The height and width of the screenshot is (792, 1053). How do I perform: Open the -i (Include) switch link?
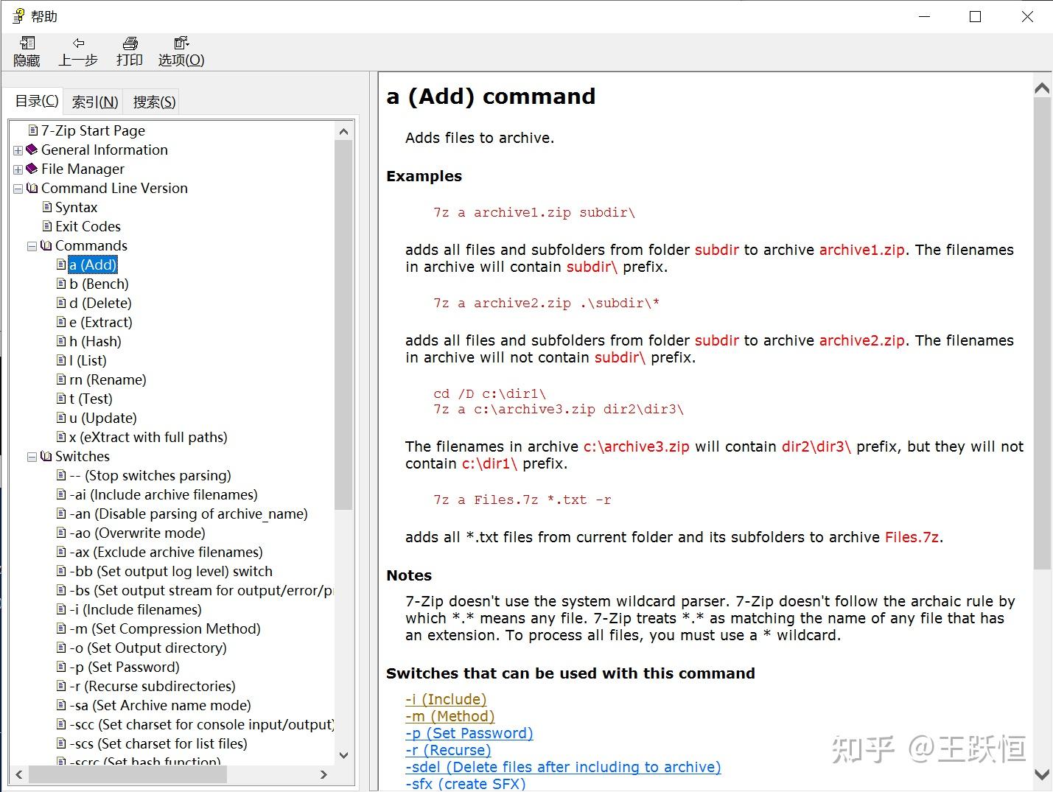point(446,699)
